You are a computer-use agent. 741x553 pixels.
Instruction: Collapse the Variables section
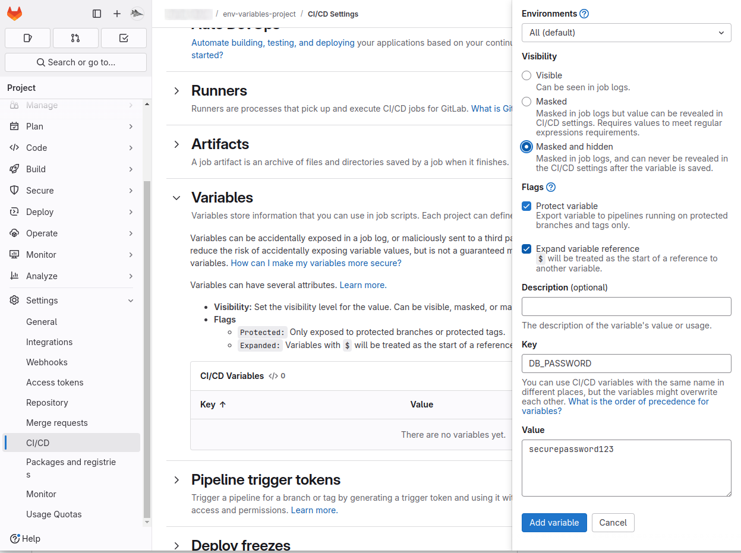point(176,198)
